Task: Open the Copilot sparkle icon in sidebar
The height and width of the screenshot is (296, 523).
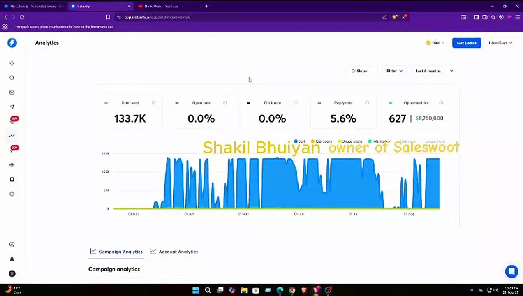Action: [x=12, y=63]
